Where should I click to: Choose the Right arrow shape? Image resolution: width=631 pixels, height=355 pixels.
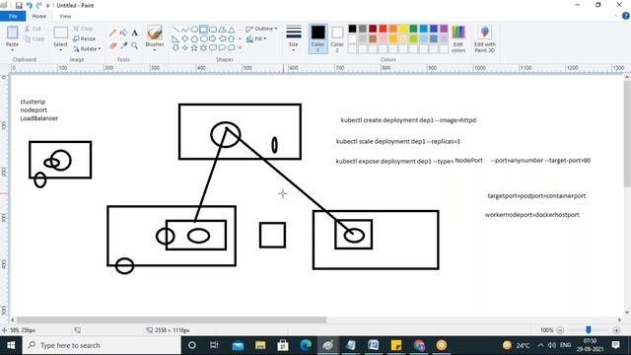213,38
